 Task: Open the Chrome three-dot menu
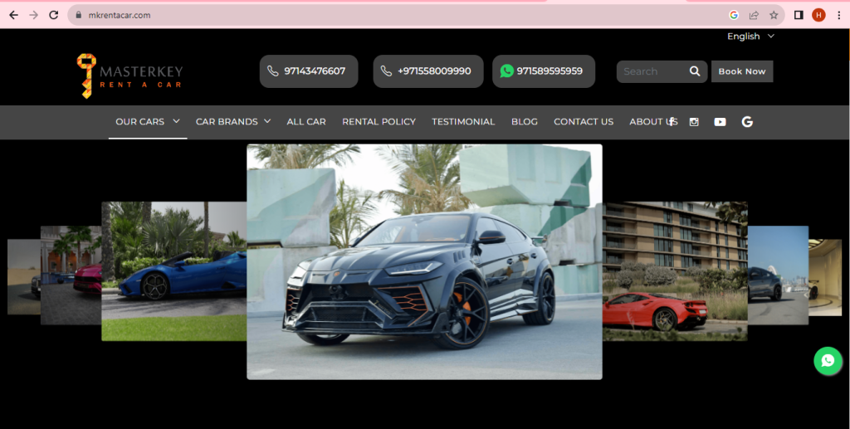click(x=838, y=15)
